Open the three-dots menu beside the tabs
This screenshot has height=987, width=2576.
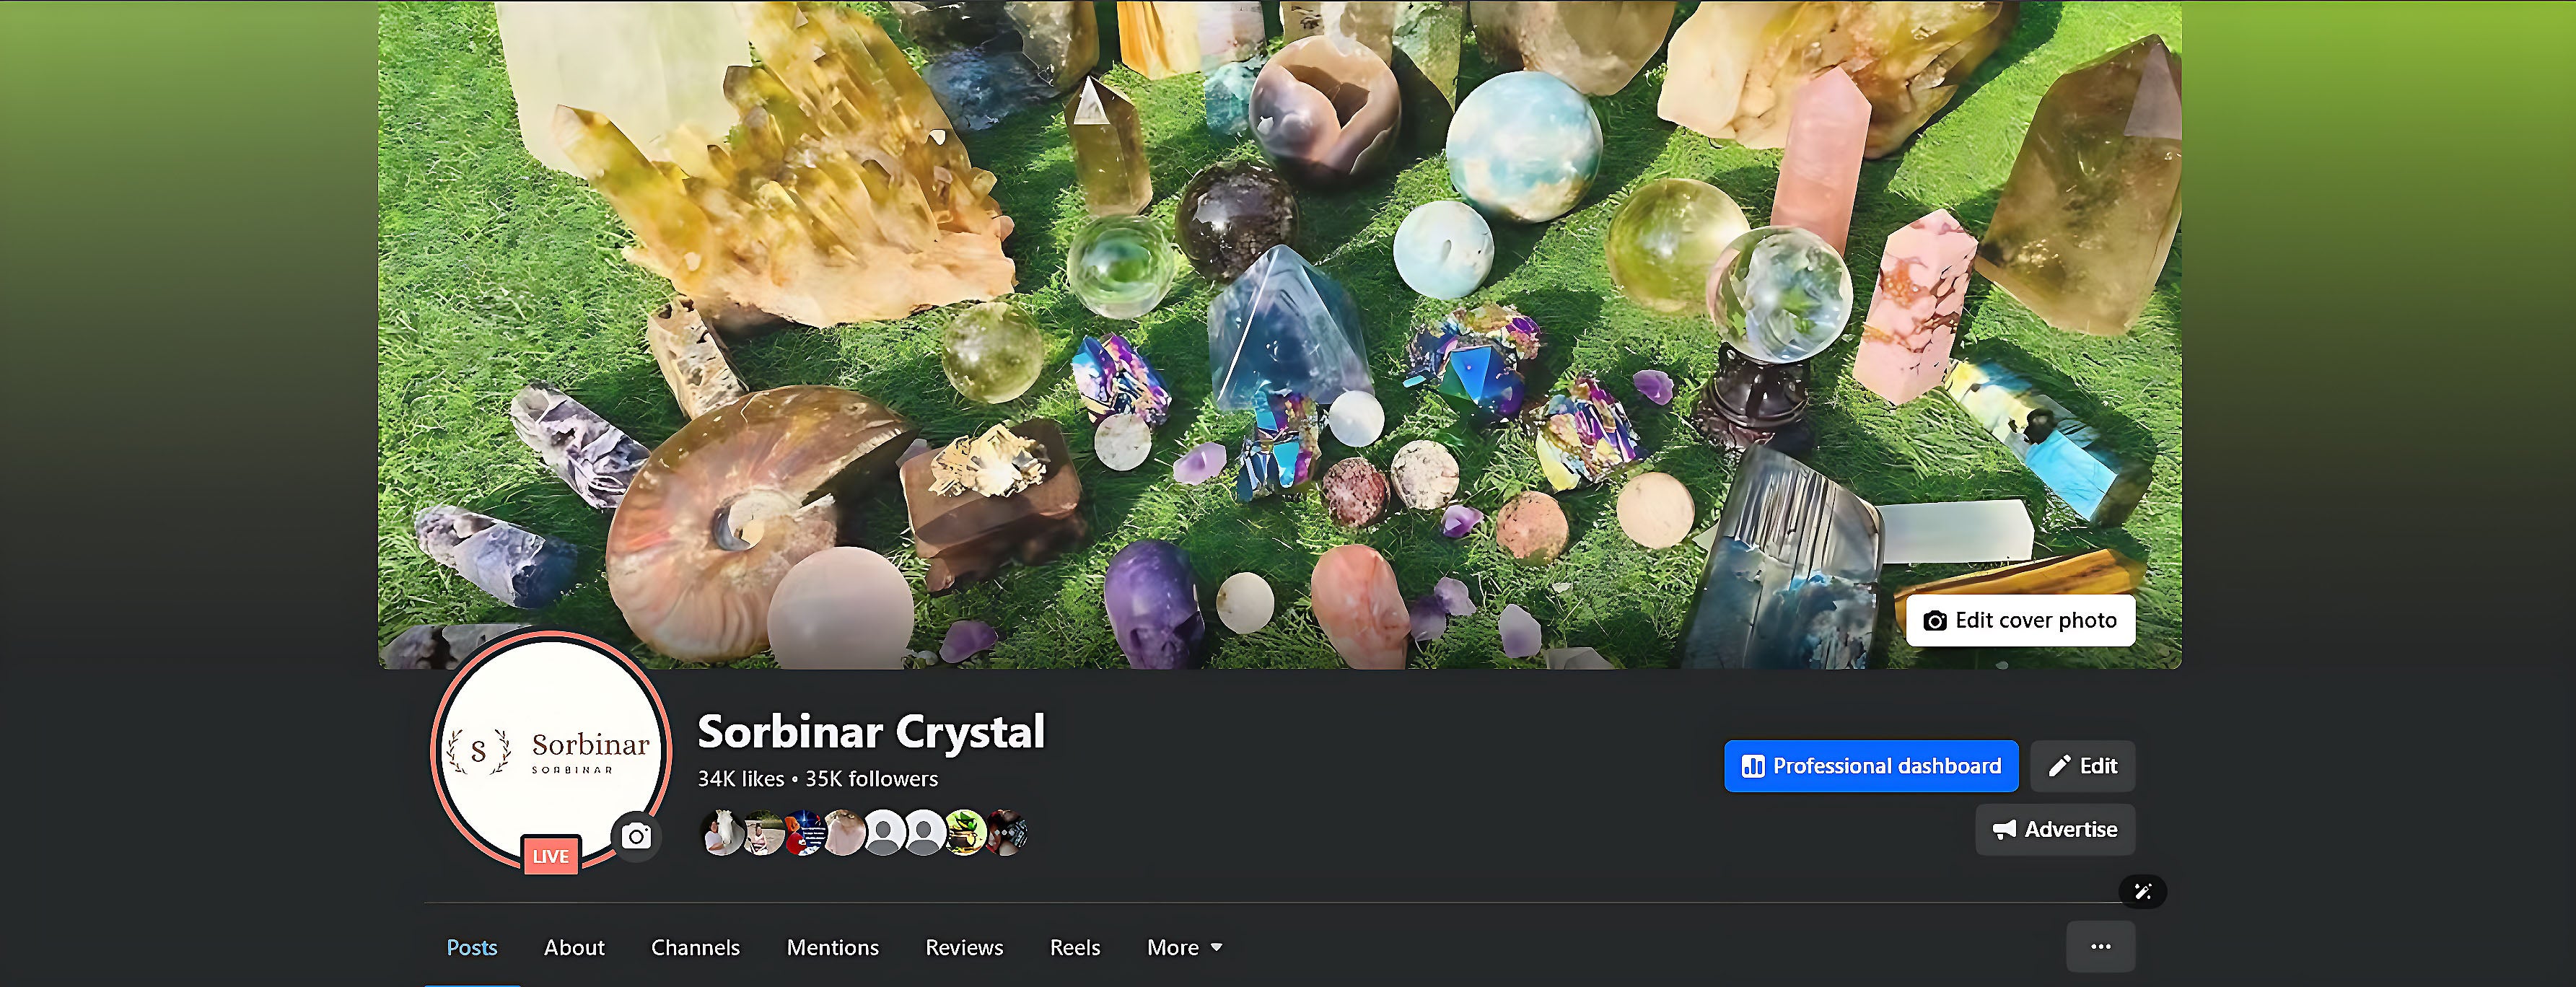point(2100,946)
